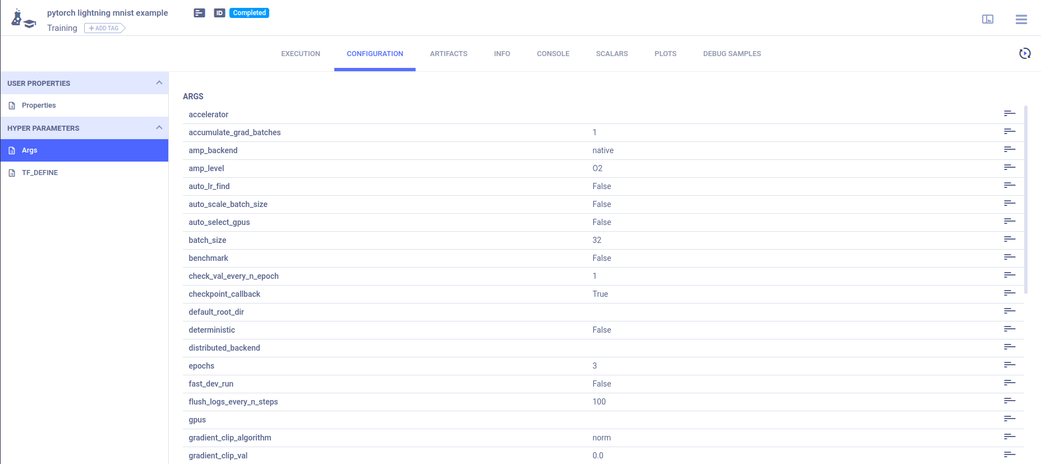Click the description icon for accelerator row
Screen dimensions: 1041x464
click(1009, 114)
